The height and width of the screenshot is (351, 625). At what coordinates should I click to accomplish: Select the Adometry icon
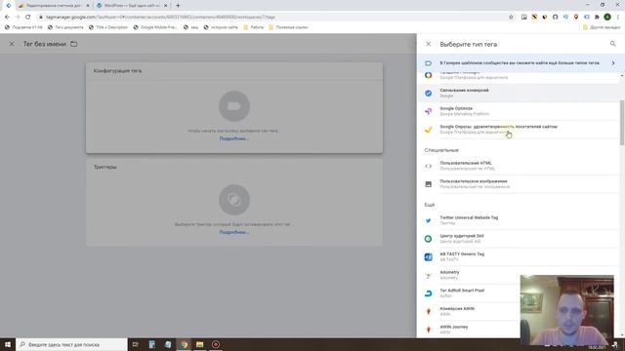click(428, 275)
